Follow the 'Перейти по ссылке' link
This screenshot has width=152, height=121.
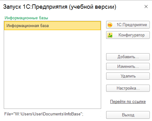(x=128, y=102)
